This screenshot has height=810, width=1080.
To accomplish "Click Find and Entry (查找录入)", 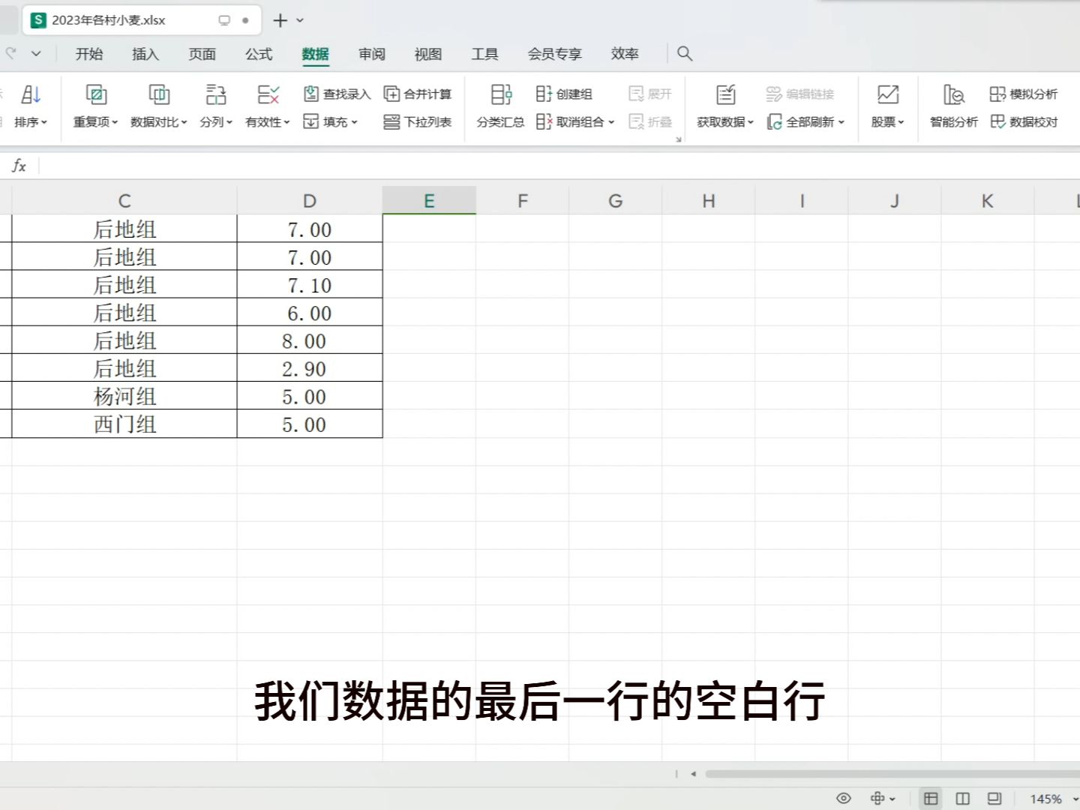I will [337, 94].
